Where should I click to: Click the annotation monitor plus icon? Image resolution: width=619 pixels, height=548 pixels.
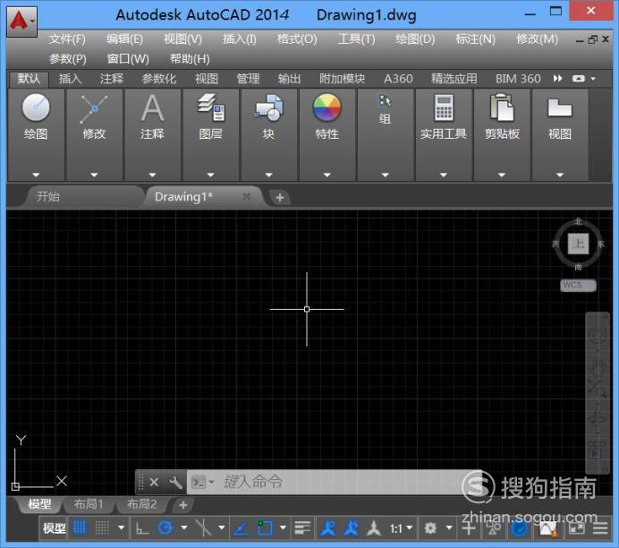click(469, 527)
